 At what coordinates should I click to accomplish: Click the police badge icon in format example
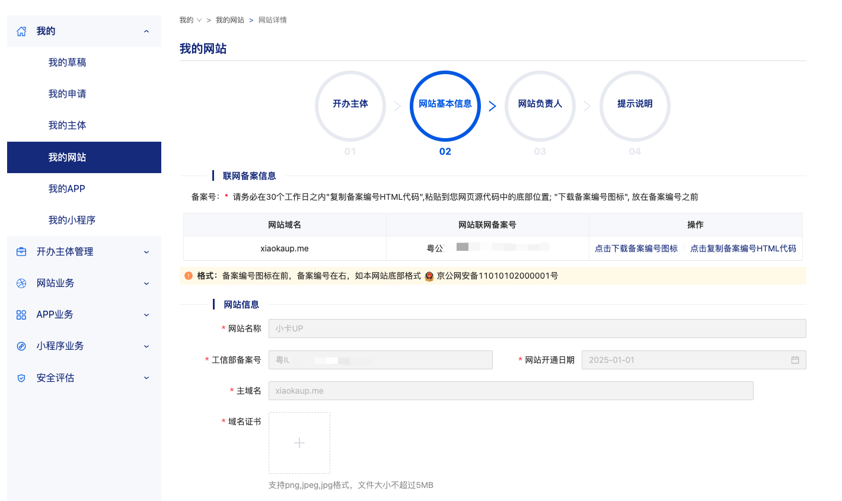(429, 276)
